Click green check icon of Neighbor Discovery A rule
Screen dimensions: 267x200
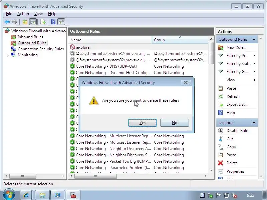72,148
